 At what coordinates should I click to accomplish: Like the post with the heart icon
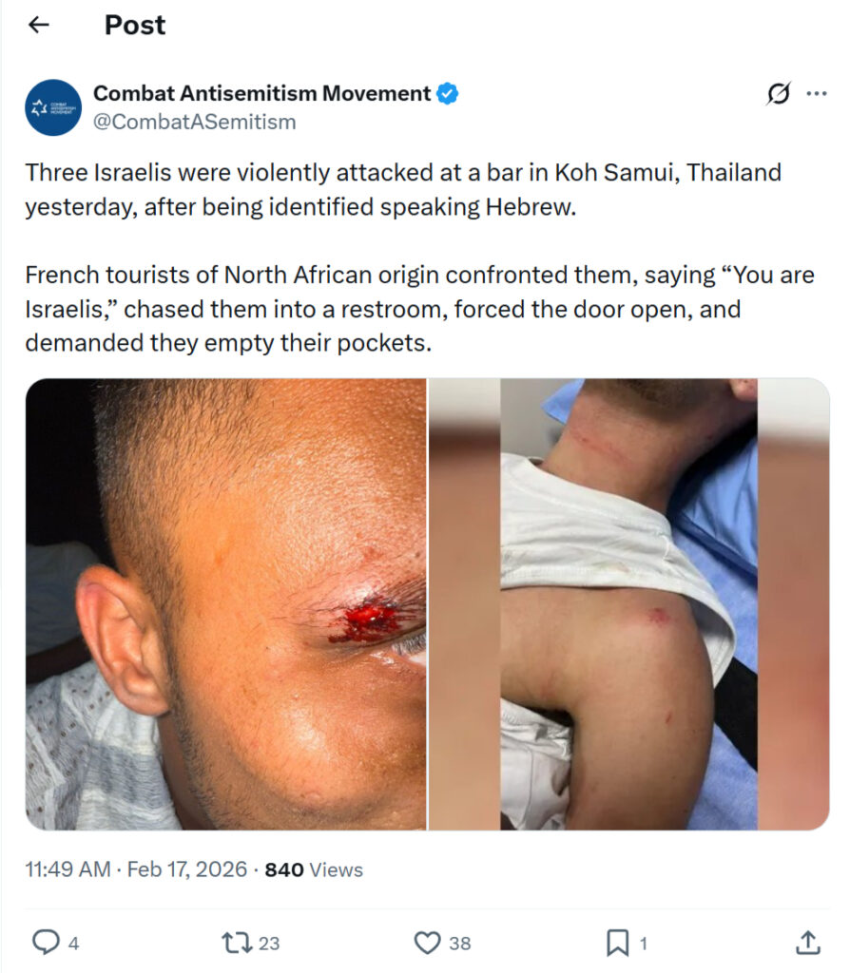[427, 943]
